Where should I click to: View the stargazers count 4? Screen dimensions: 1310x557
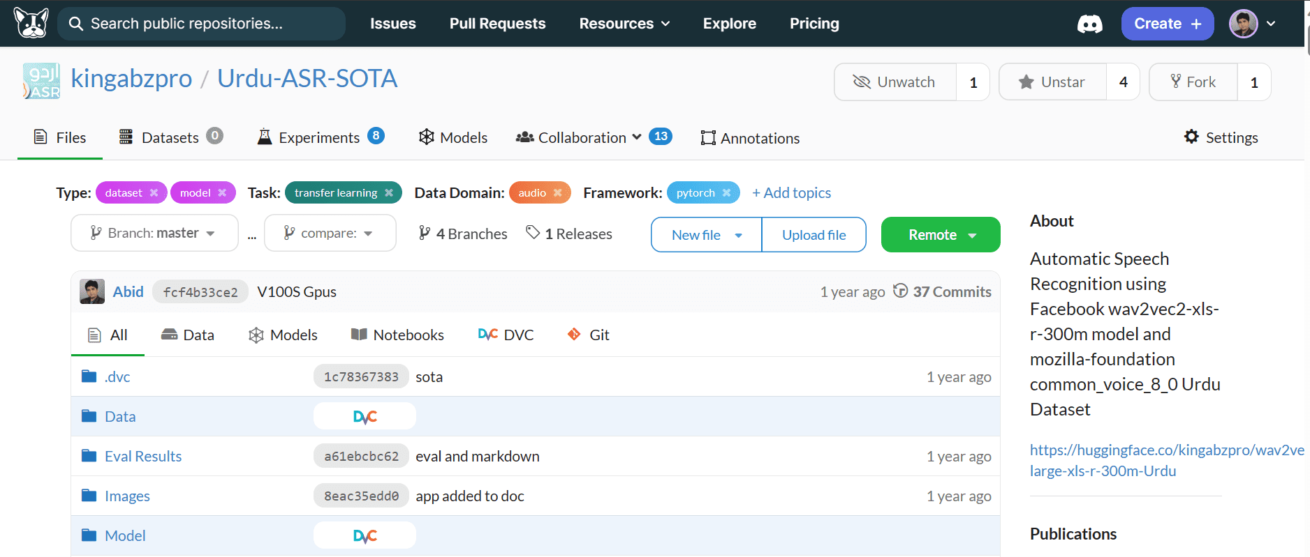tap(1124, 82)
